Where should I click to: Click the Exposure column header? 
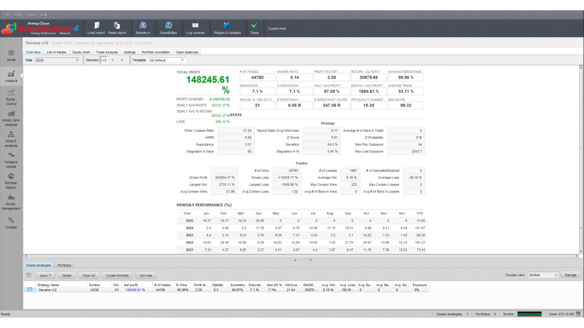[x=420, y=285]
